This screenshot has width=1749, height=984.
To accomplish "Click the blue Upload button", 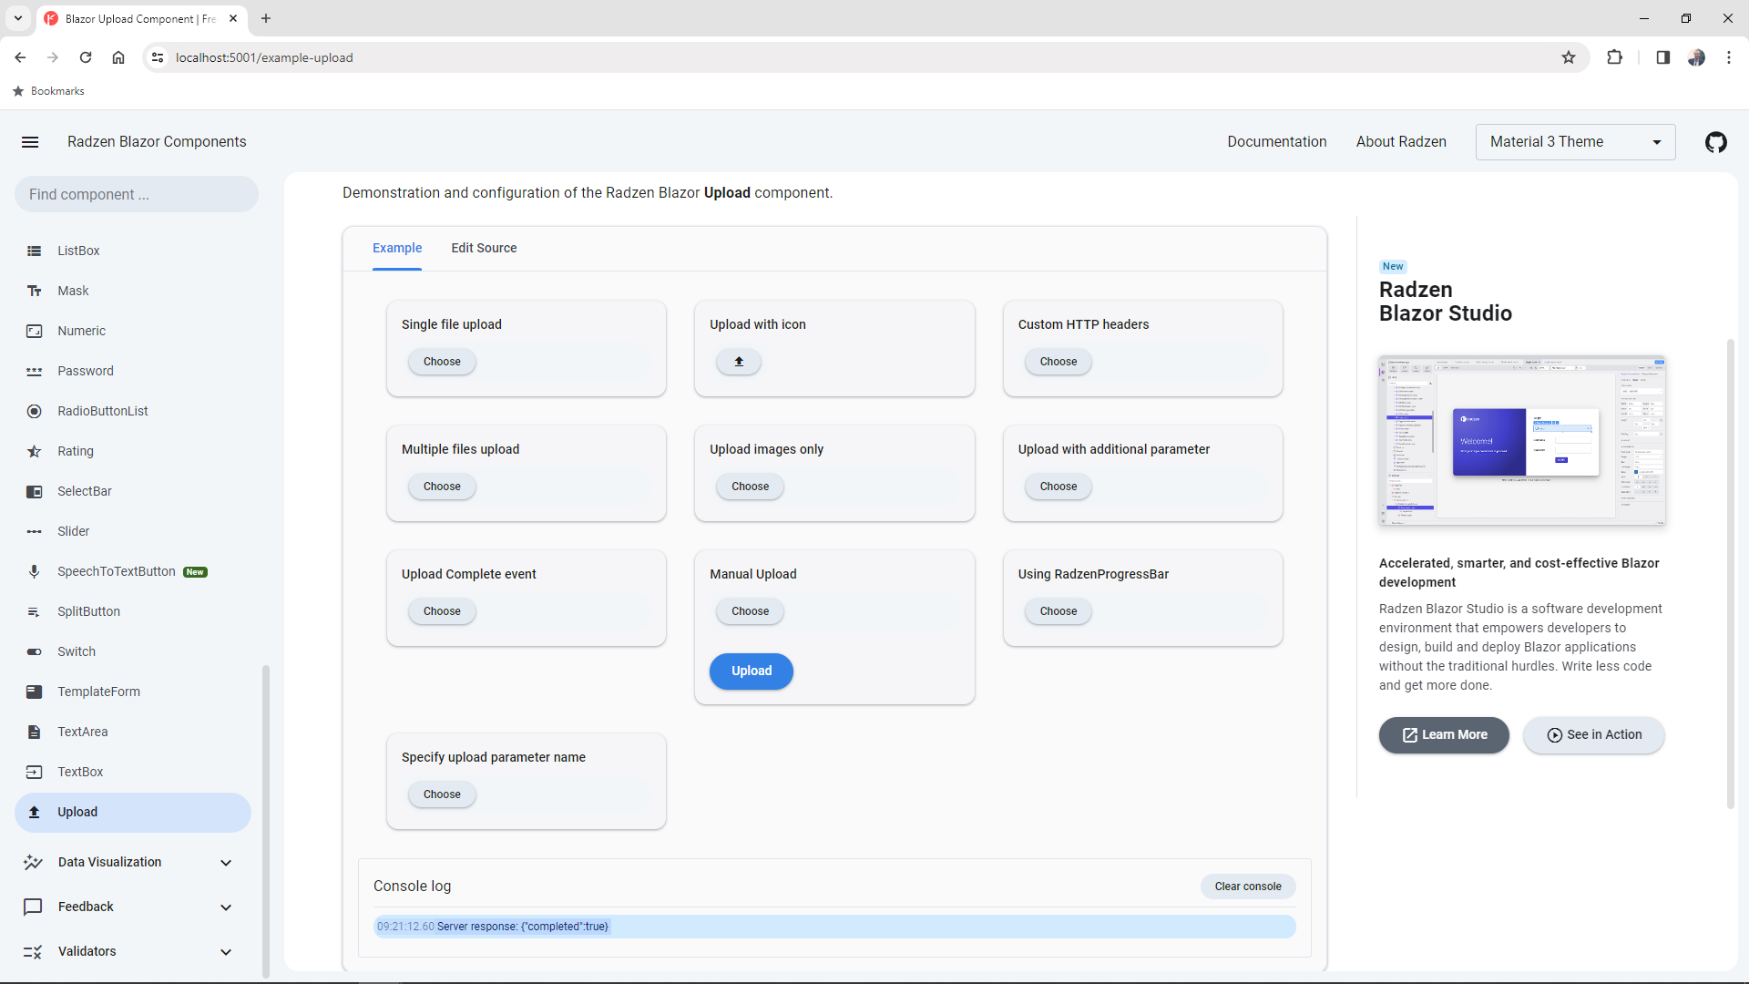I will (752, 671).
